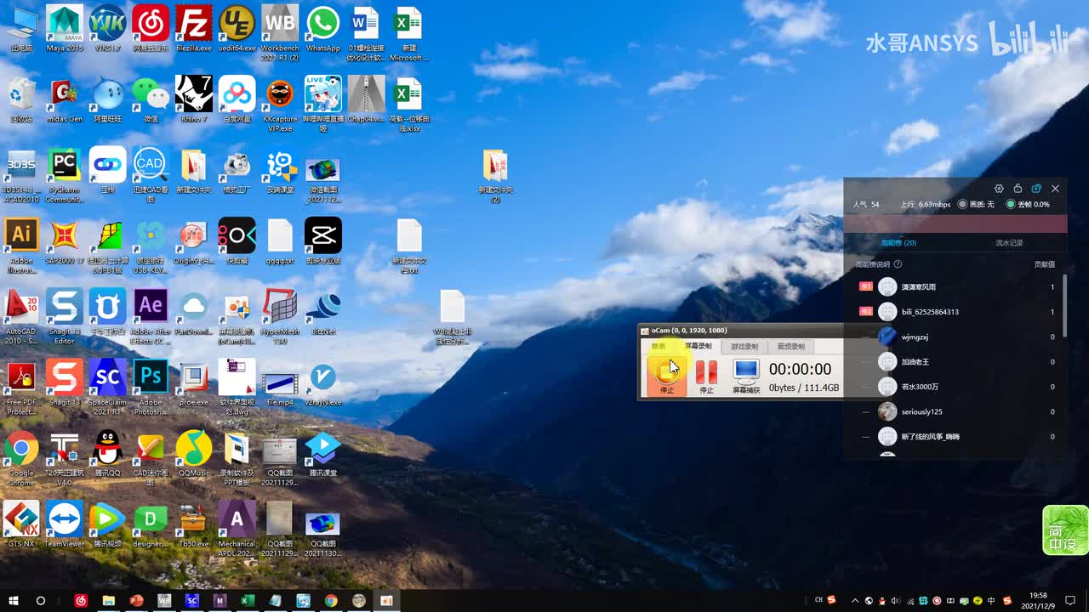The width and height of the screenshot is (1089, 612).
Task: Open the PyCharm Community desktop icon
Action: click(65, 175)
